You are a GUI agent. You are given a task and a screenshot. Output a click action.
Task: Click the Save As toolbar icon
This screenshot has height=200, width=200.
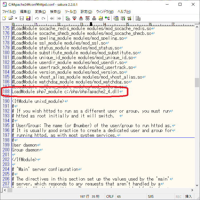[x=28, y=18]
